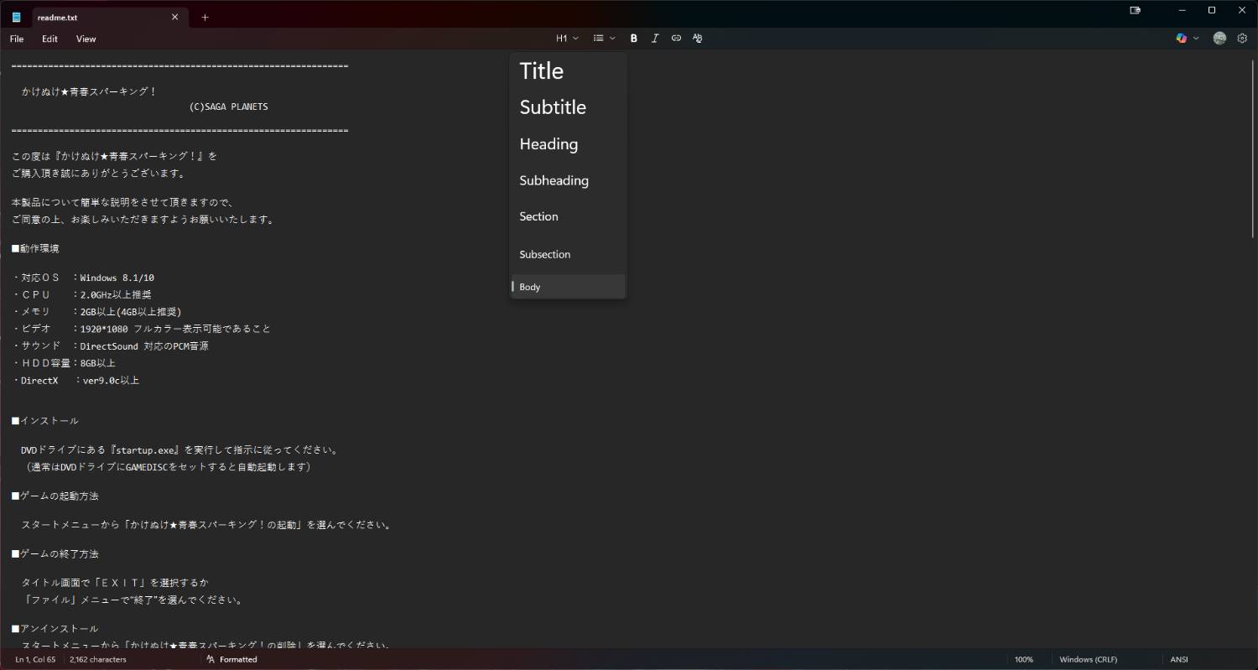This screenshot has width=1258, height=670.
Task: Toggle bold formatting in the toolbar
Action: [634, 39]
